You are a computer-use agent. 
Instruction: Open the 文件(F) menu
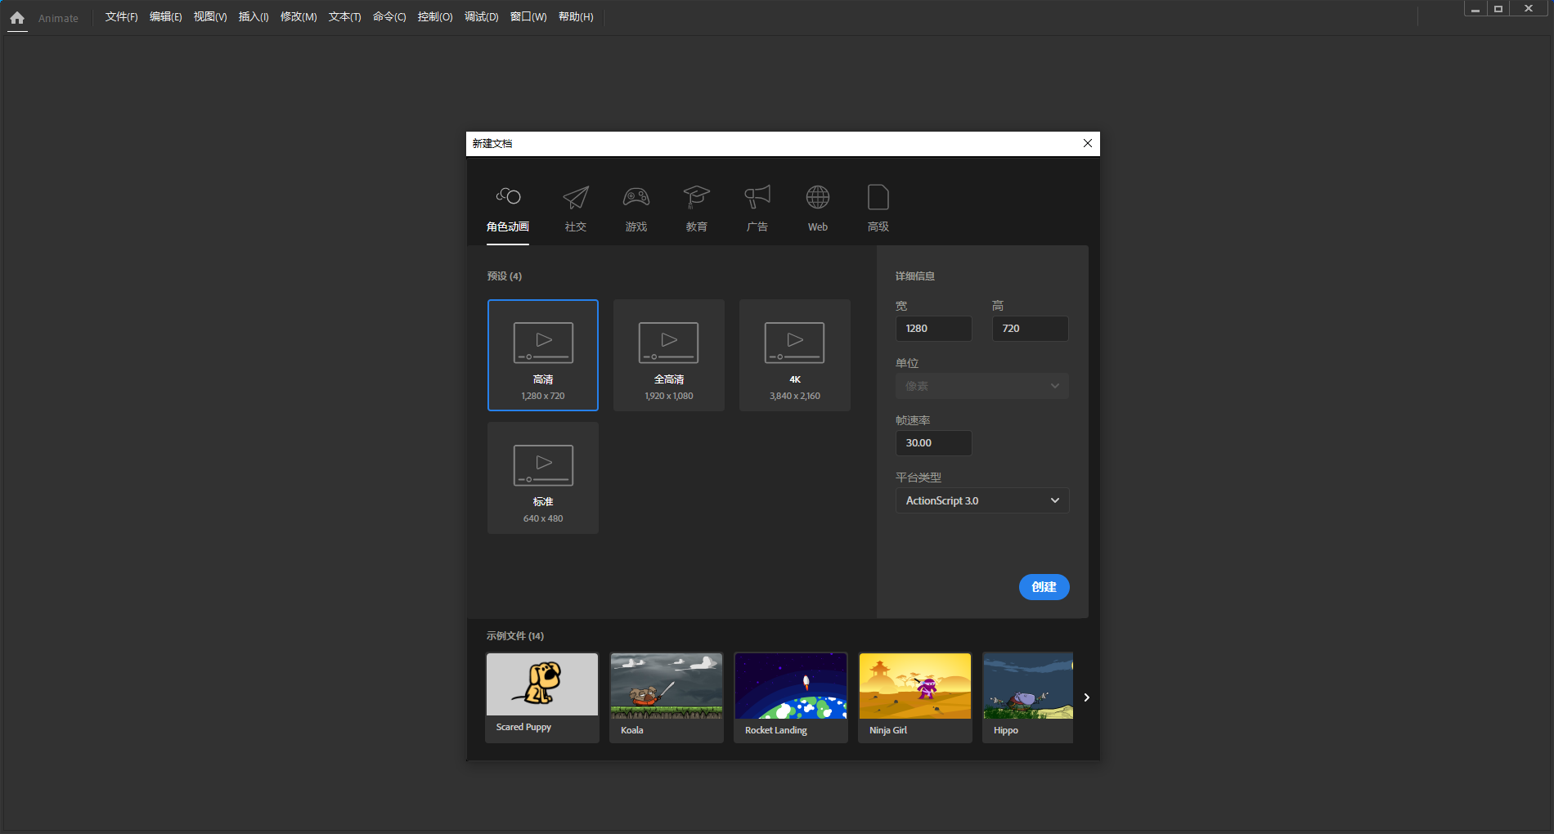pyautogui.click(x=121, y=17)
